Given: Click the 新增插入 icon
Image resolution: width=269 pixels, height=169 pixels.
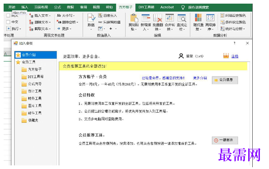Looking at the screenshot, I should click(146, 18).
